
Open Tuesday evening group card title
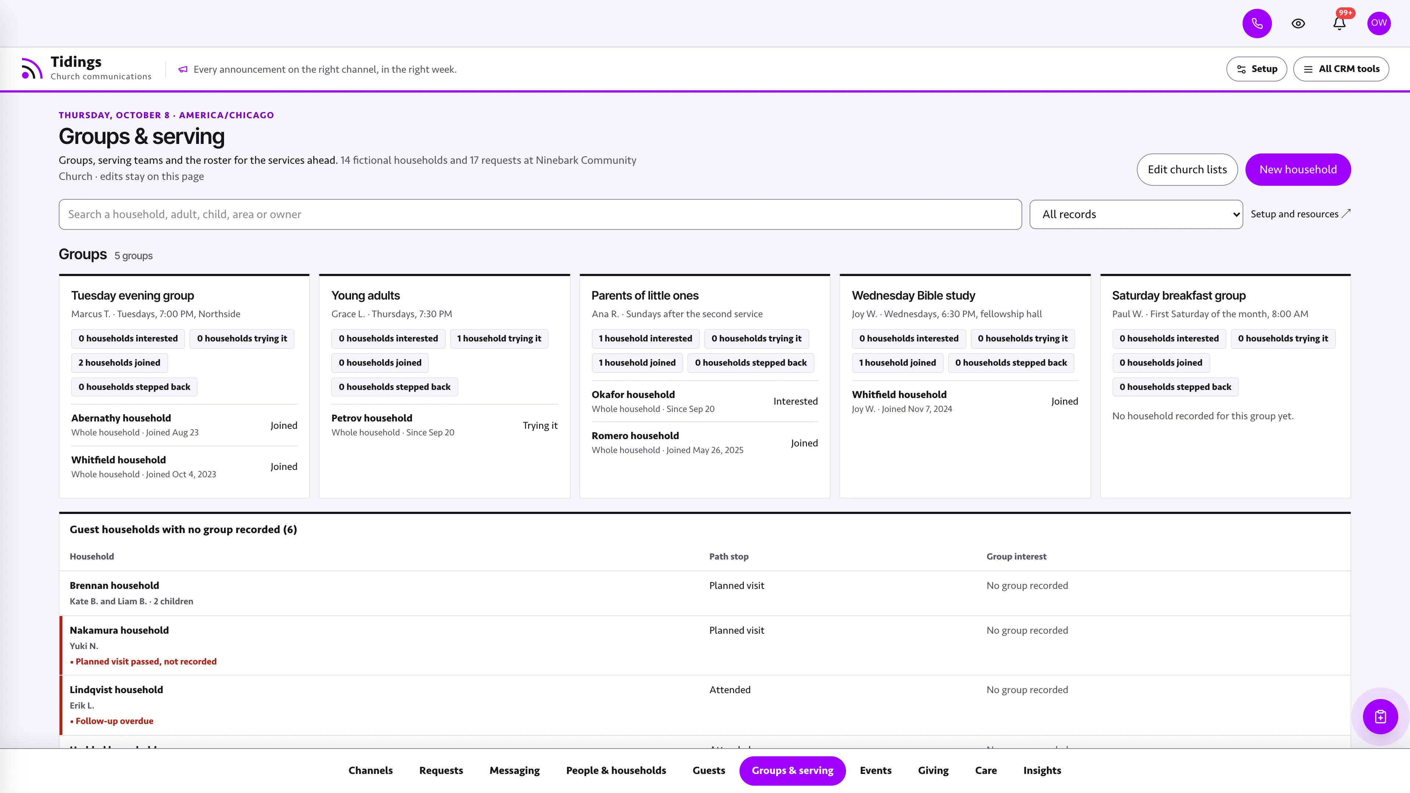(133, 296)
